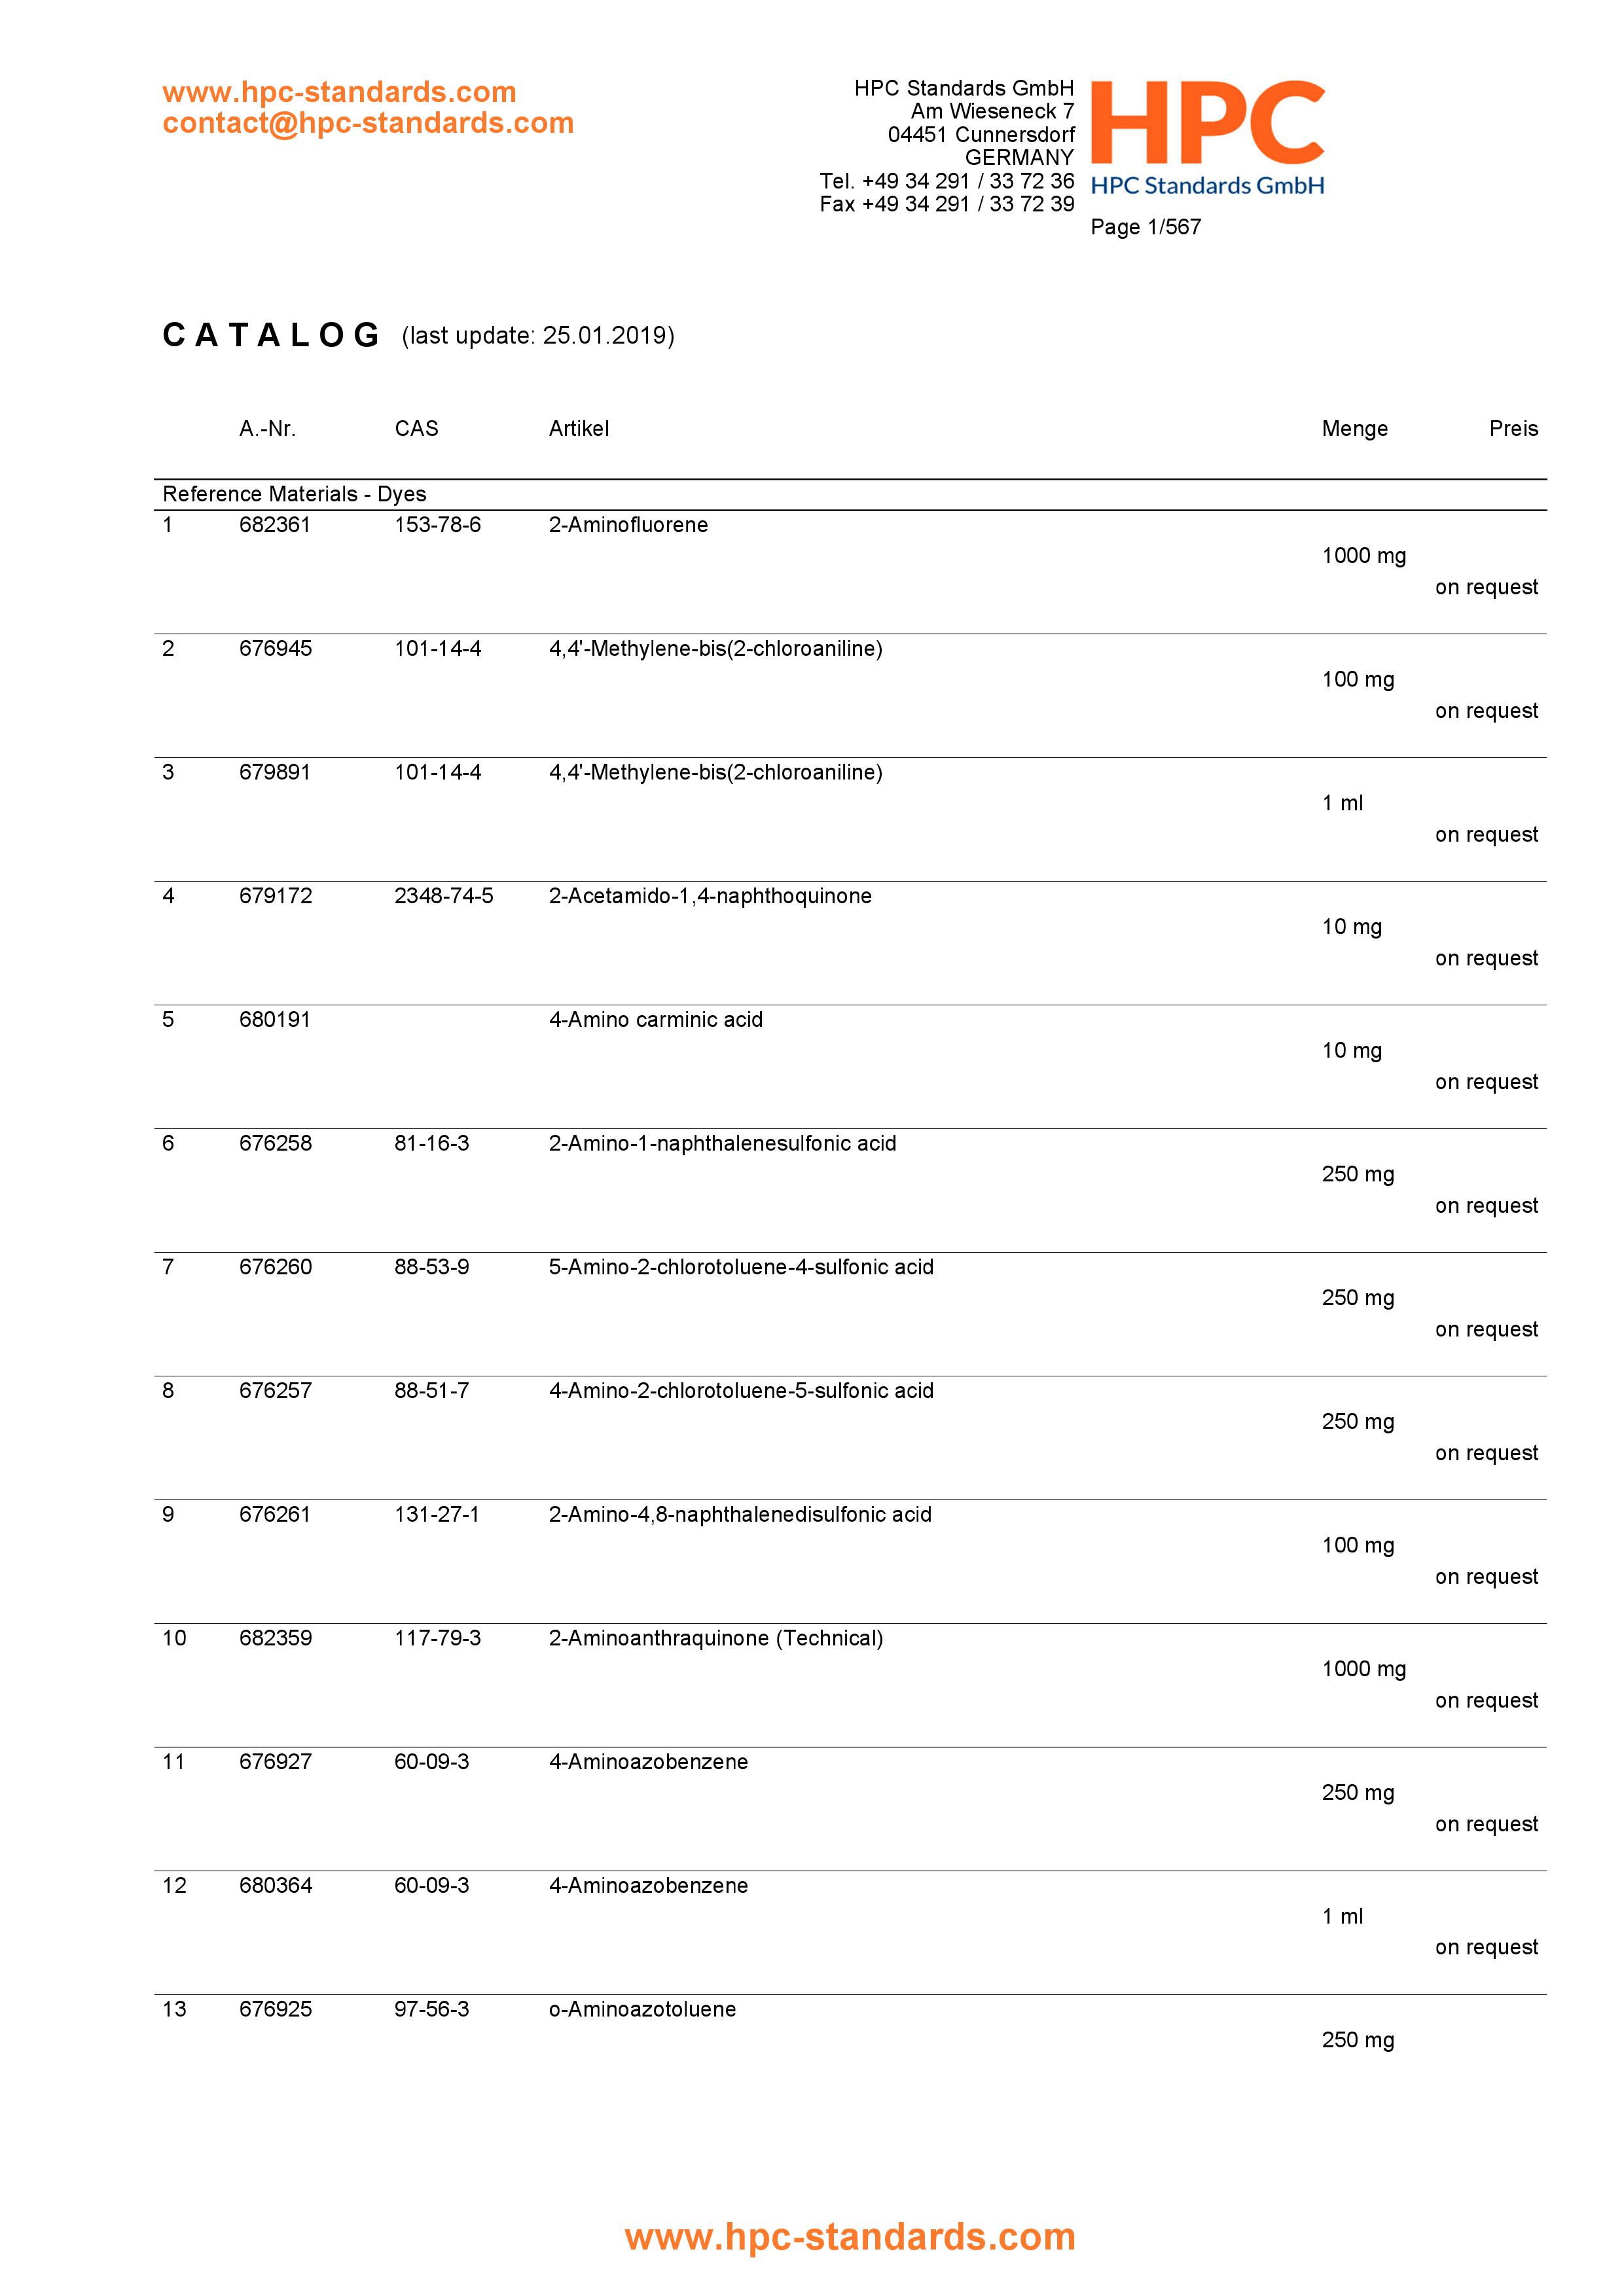Click the contact@hpc-standards.com email link

click(x=368, y=123)
